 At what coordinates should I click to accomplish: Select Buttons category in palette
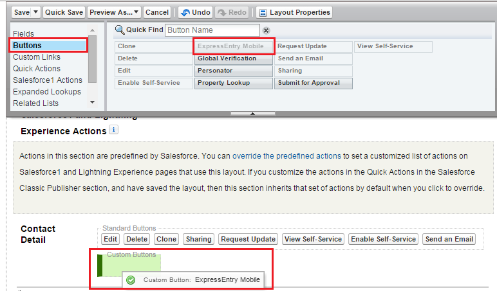[x=48, y=45]
